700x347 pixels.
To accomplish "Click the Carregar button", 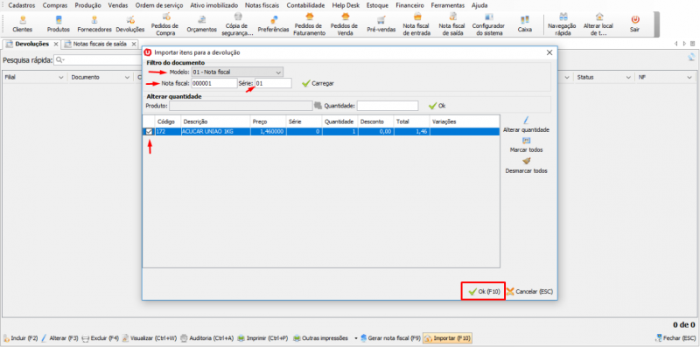I will (318, 83).
